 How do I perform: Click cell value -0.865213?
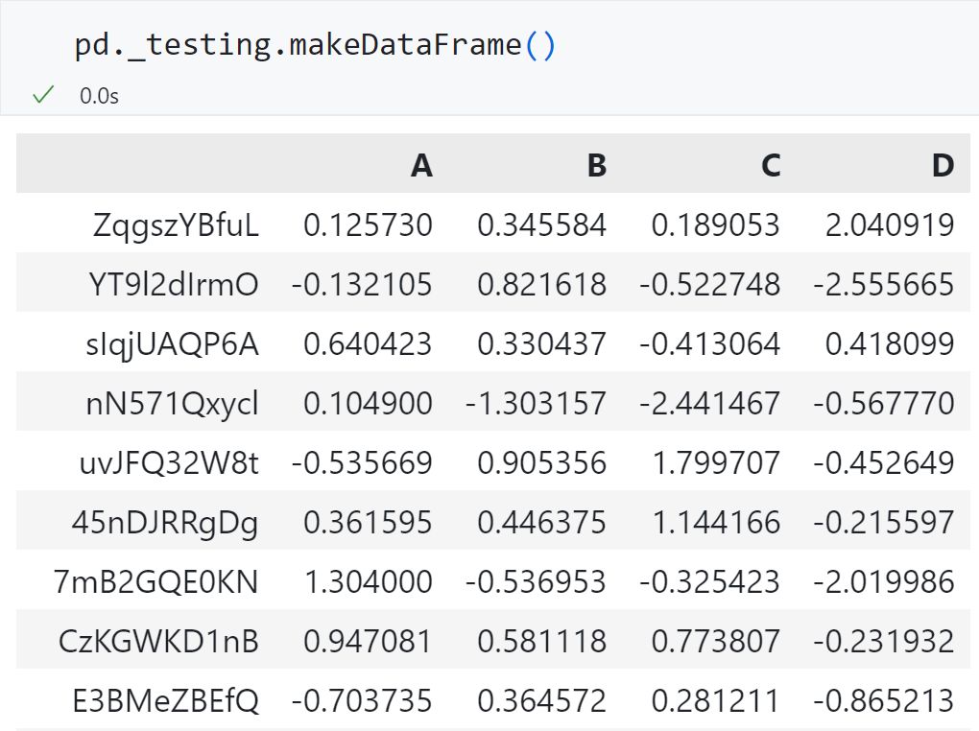(883, 700)
